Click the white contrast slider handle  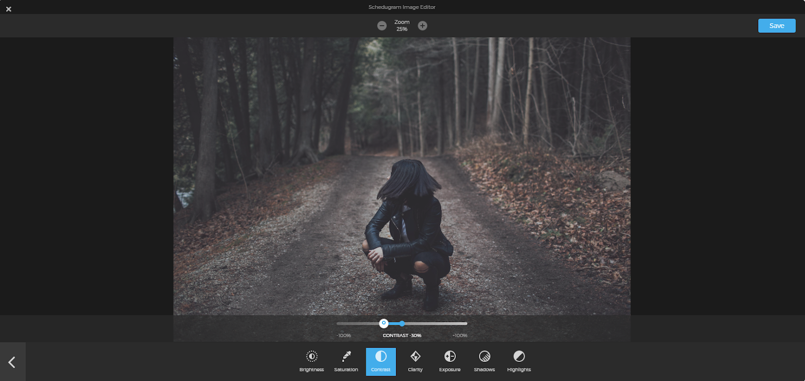(x=384, y=323)
